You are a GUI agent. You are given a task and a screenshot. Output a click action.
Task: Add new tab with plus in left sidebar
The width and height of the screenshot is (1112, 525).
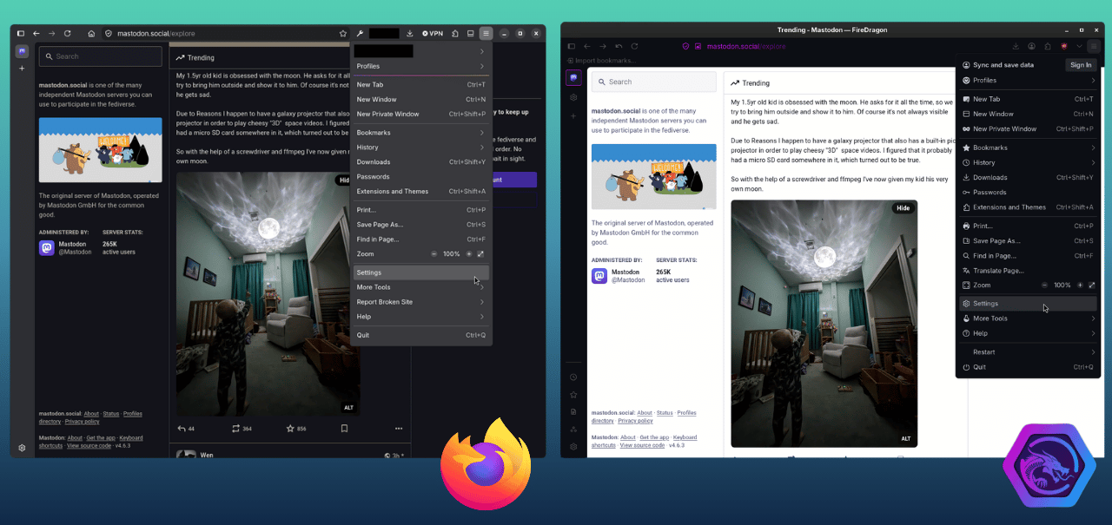(22, 68)
